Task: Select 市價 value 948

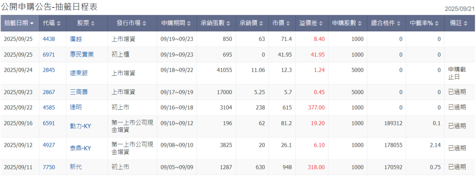Action: (287, 167)
